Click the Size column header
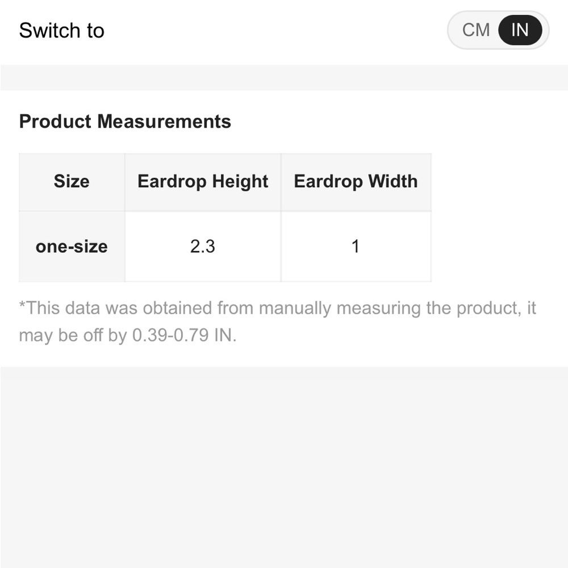Viewport: 568px width, 568px height. [72, 182]
